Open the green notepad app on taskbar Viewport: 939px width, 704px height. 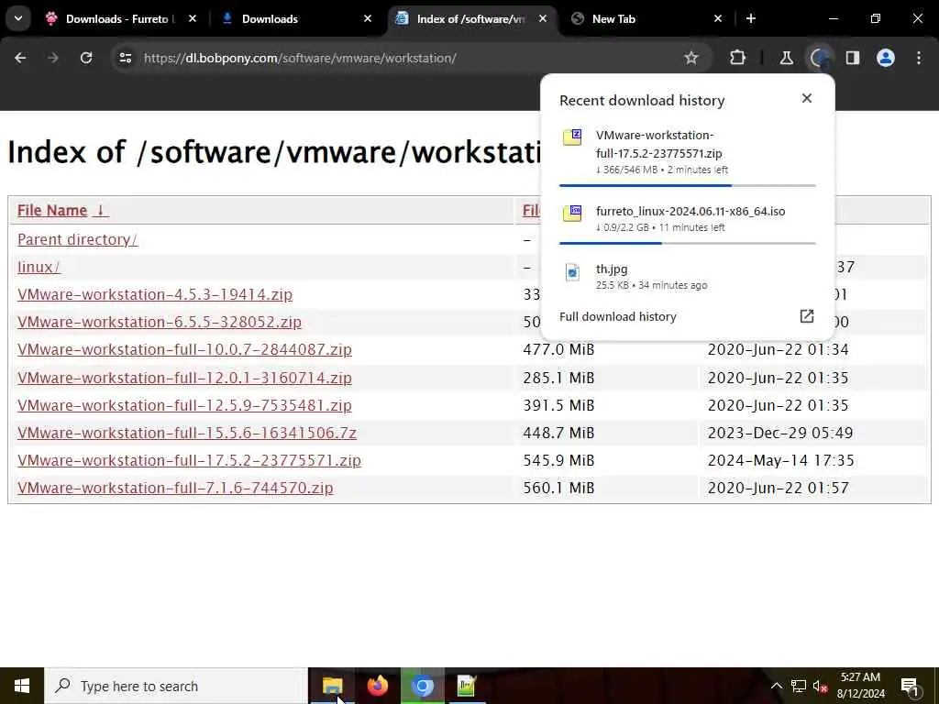coord(467,686)
